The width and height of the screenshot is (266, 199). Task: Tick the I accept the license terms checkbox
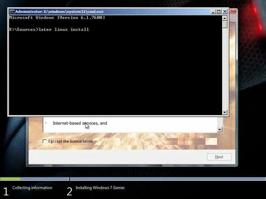click(x=45, y=141)
